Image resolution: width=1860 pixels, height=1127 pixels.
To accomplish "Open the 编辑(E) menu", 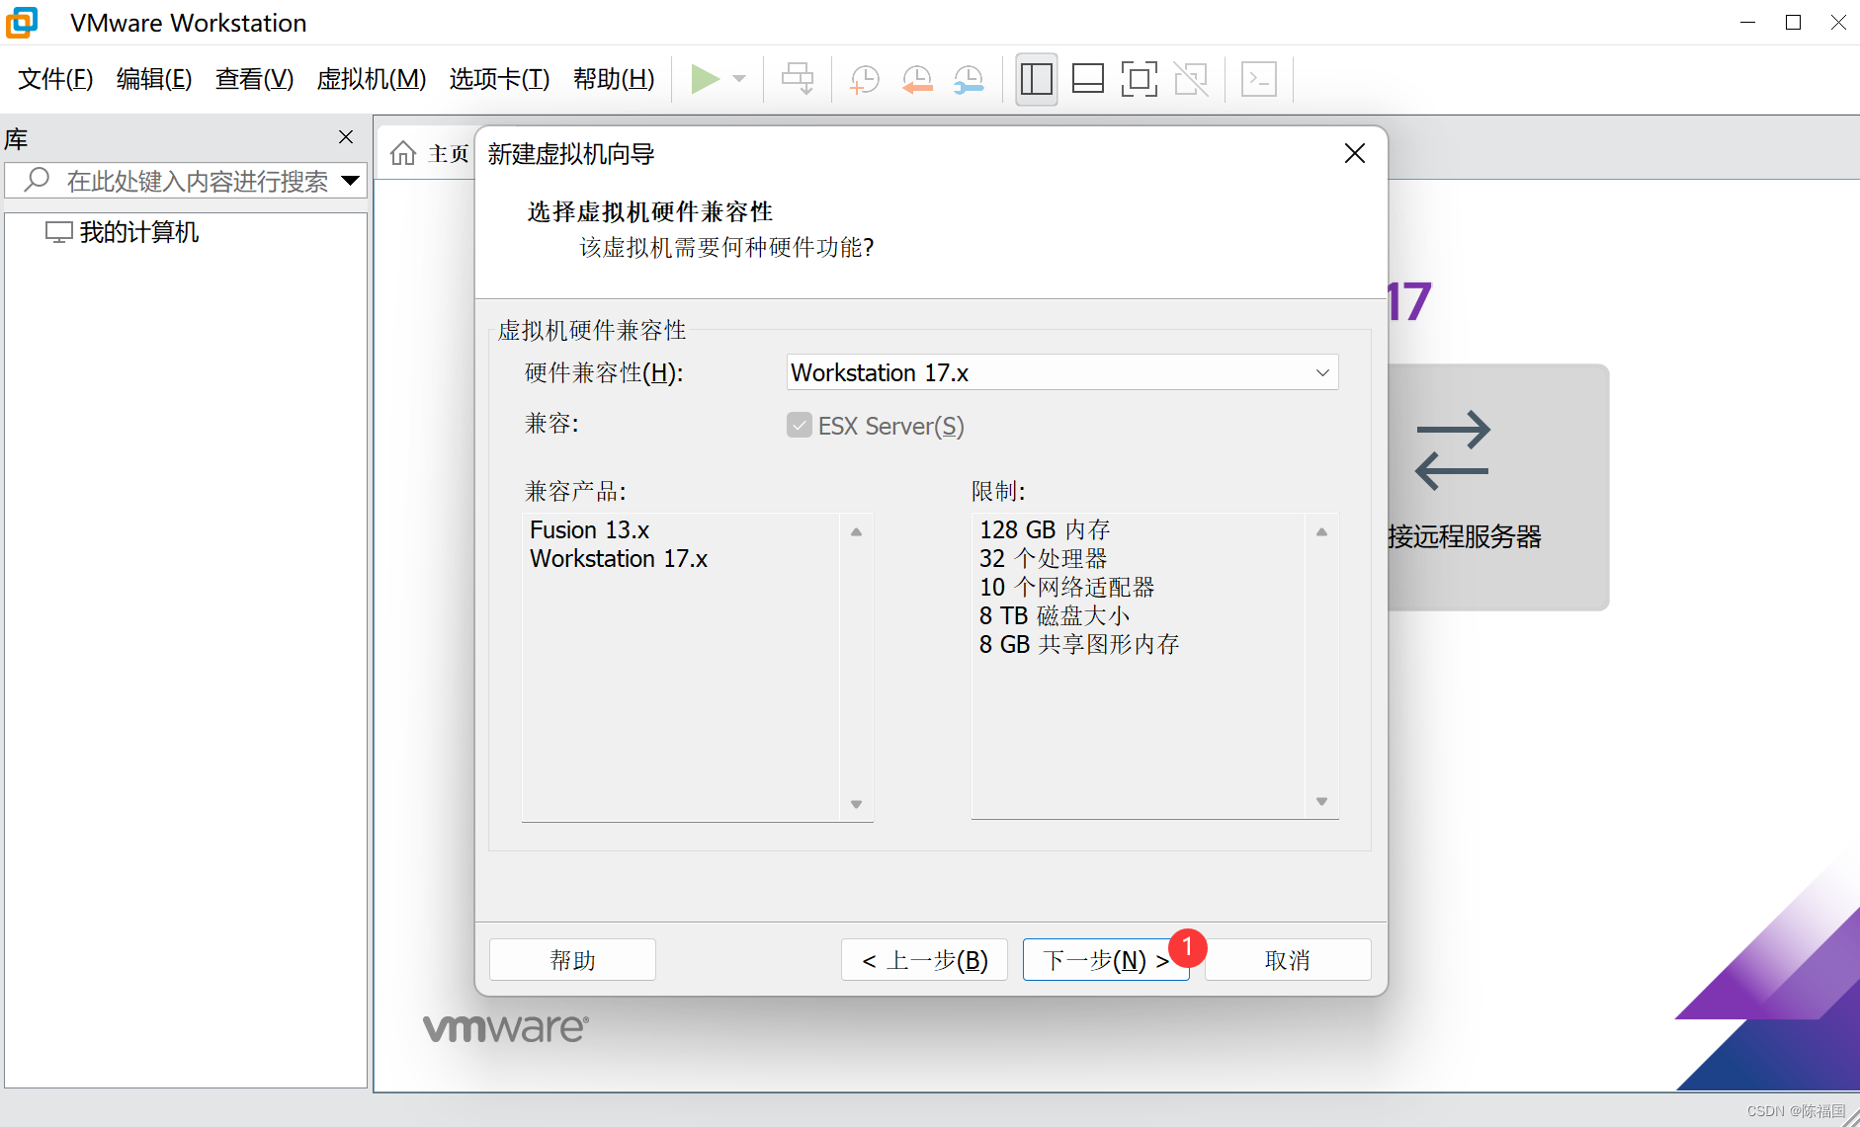I will point(154,79).
